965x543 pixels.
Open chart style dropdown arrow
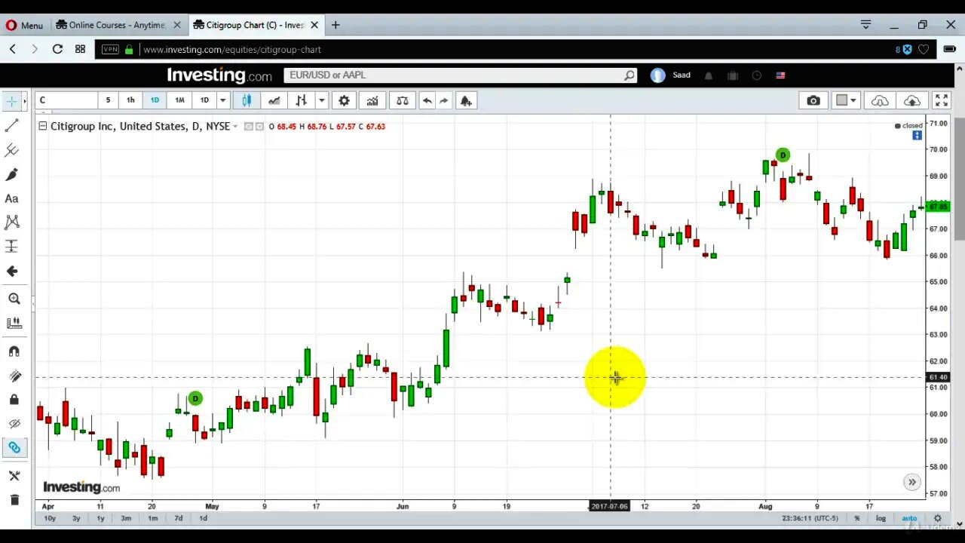coord(321,100)
